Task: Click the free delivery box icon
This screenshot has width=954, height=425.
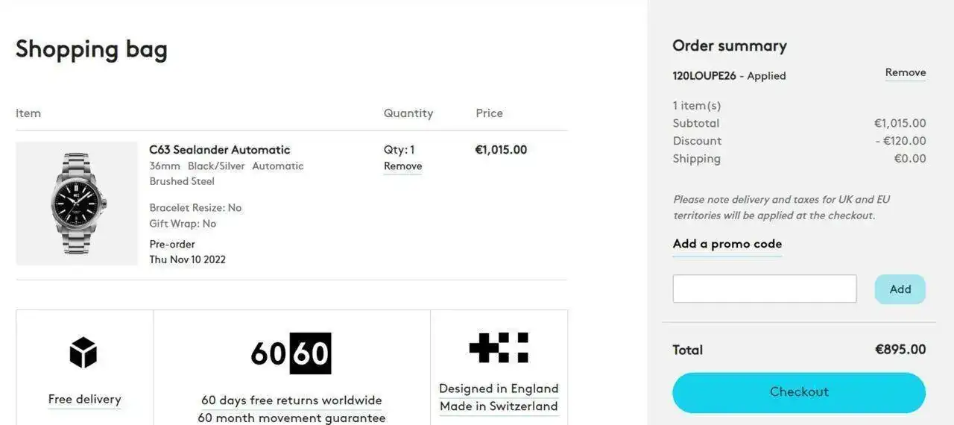Action: tap(83, 352)
